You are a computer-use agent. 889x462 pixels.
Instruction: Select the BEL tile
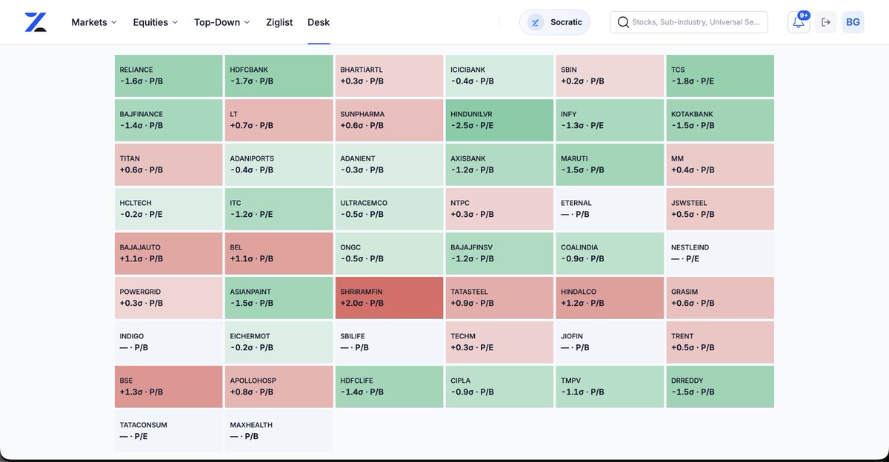pos(279,253)
